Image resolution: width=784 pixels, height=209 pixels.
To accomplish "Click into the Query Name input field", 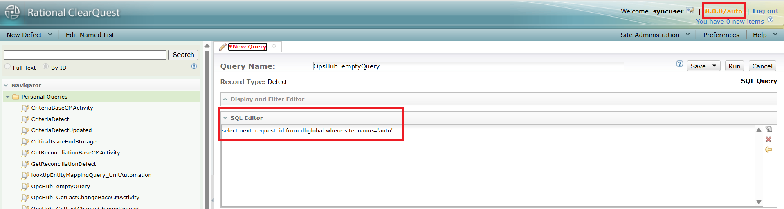I will click(468, 66).
